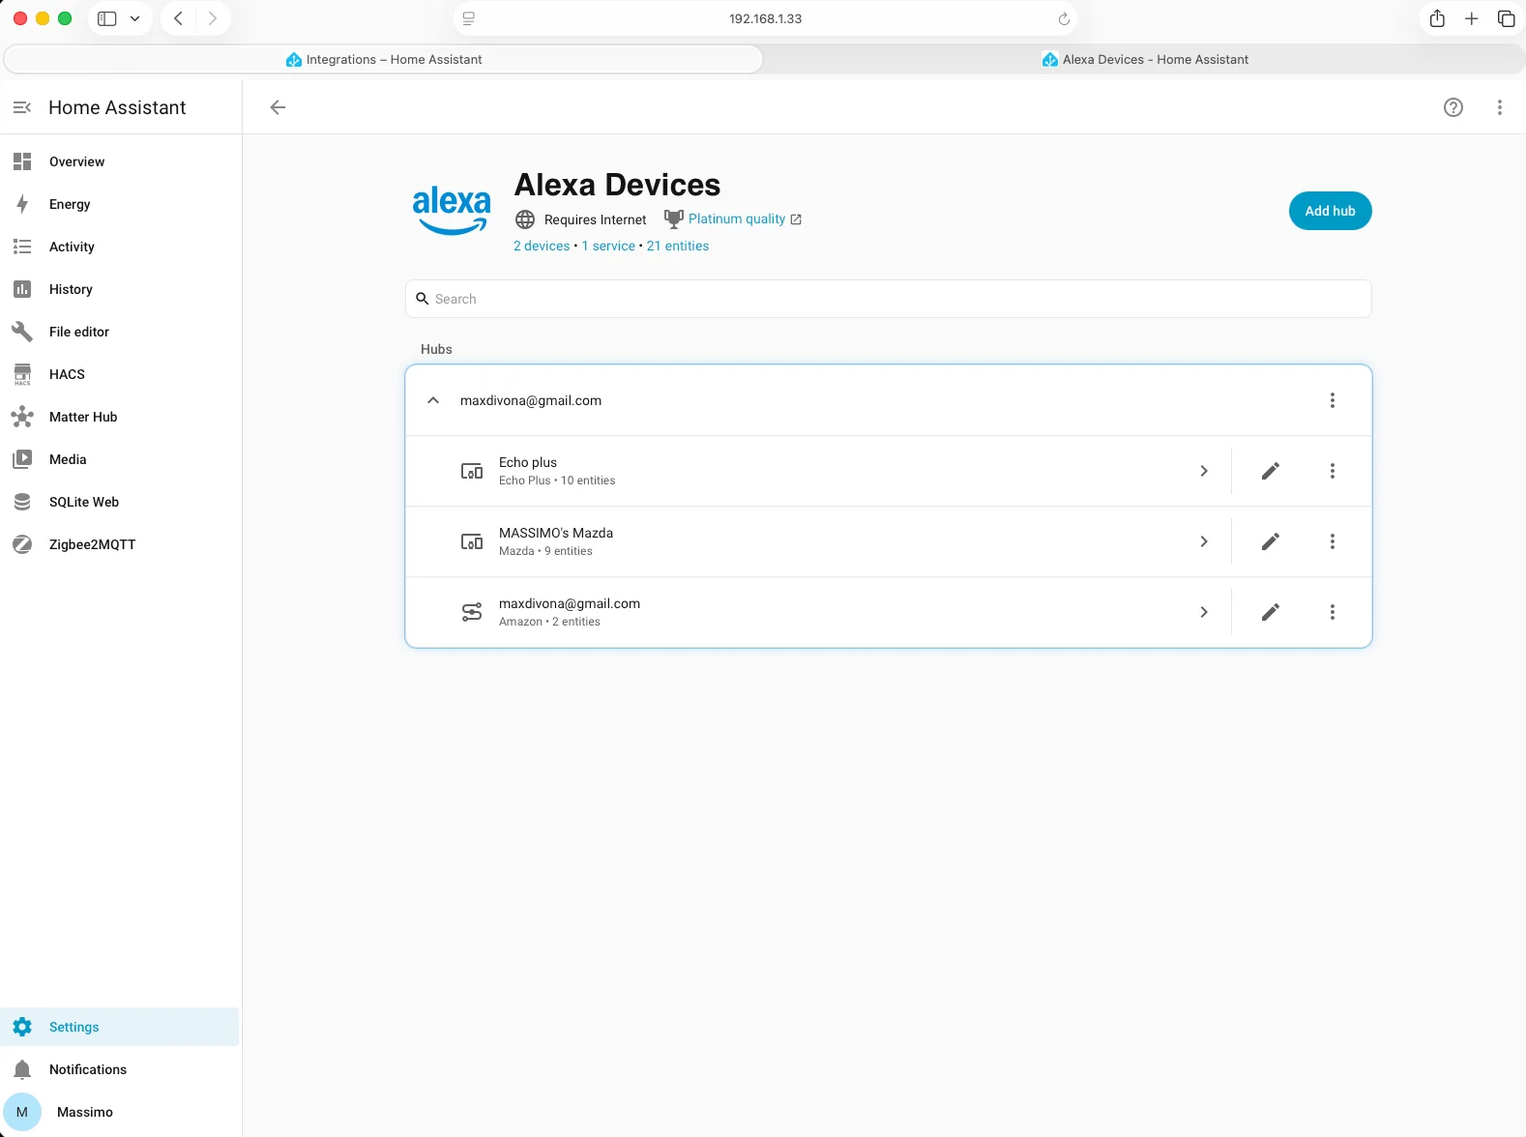Click MASSIMO's Mazda device icon
Viewport: 1526px width, 1137px height.
[472, 541]
